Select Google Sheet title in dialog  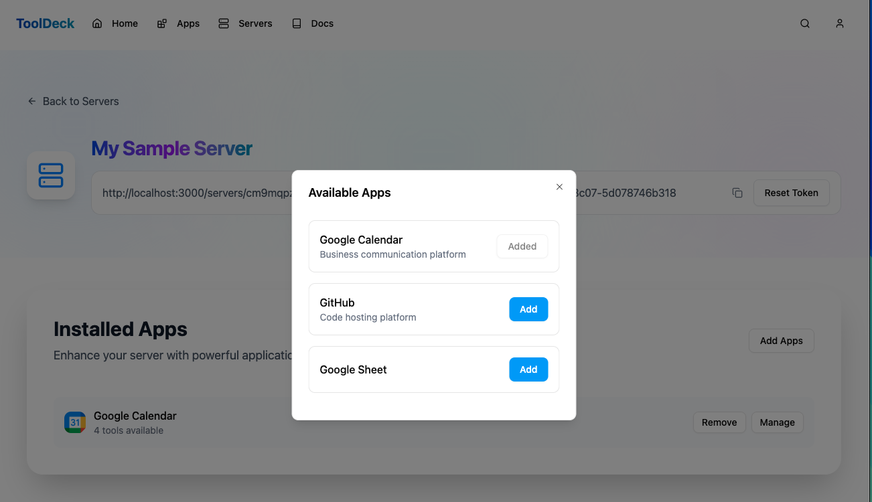[x=353, y=369]
